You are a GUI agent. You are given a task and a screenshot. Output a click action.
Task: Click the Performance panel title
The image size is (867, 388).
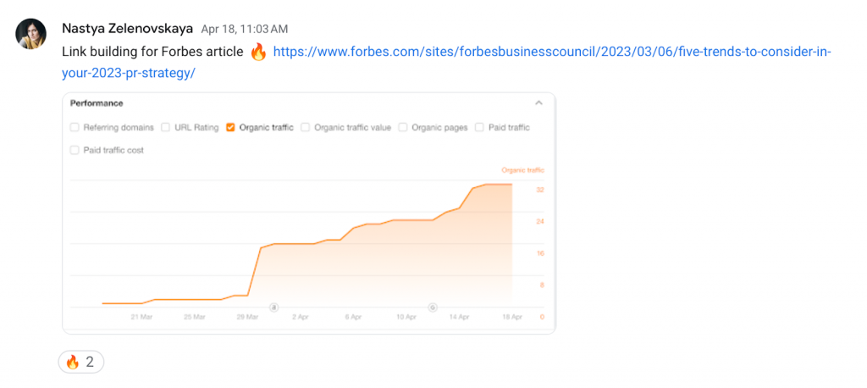tap(97, 103)
